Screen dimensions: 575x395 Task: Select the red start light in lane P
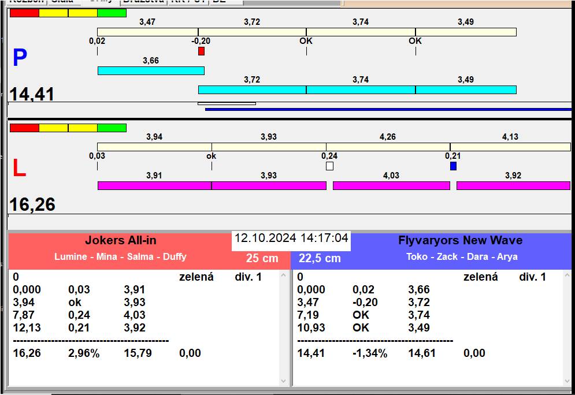click(x=24, y=13)
